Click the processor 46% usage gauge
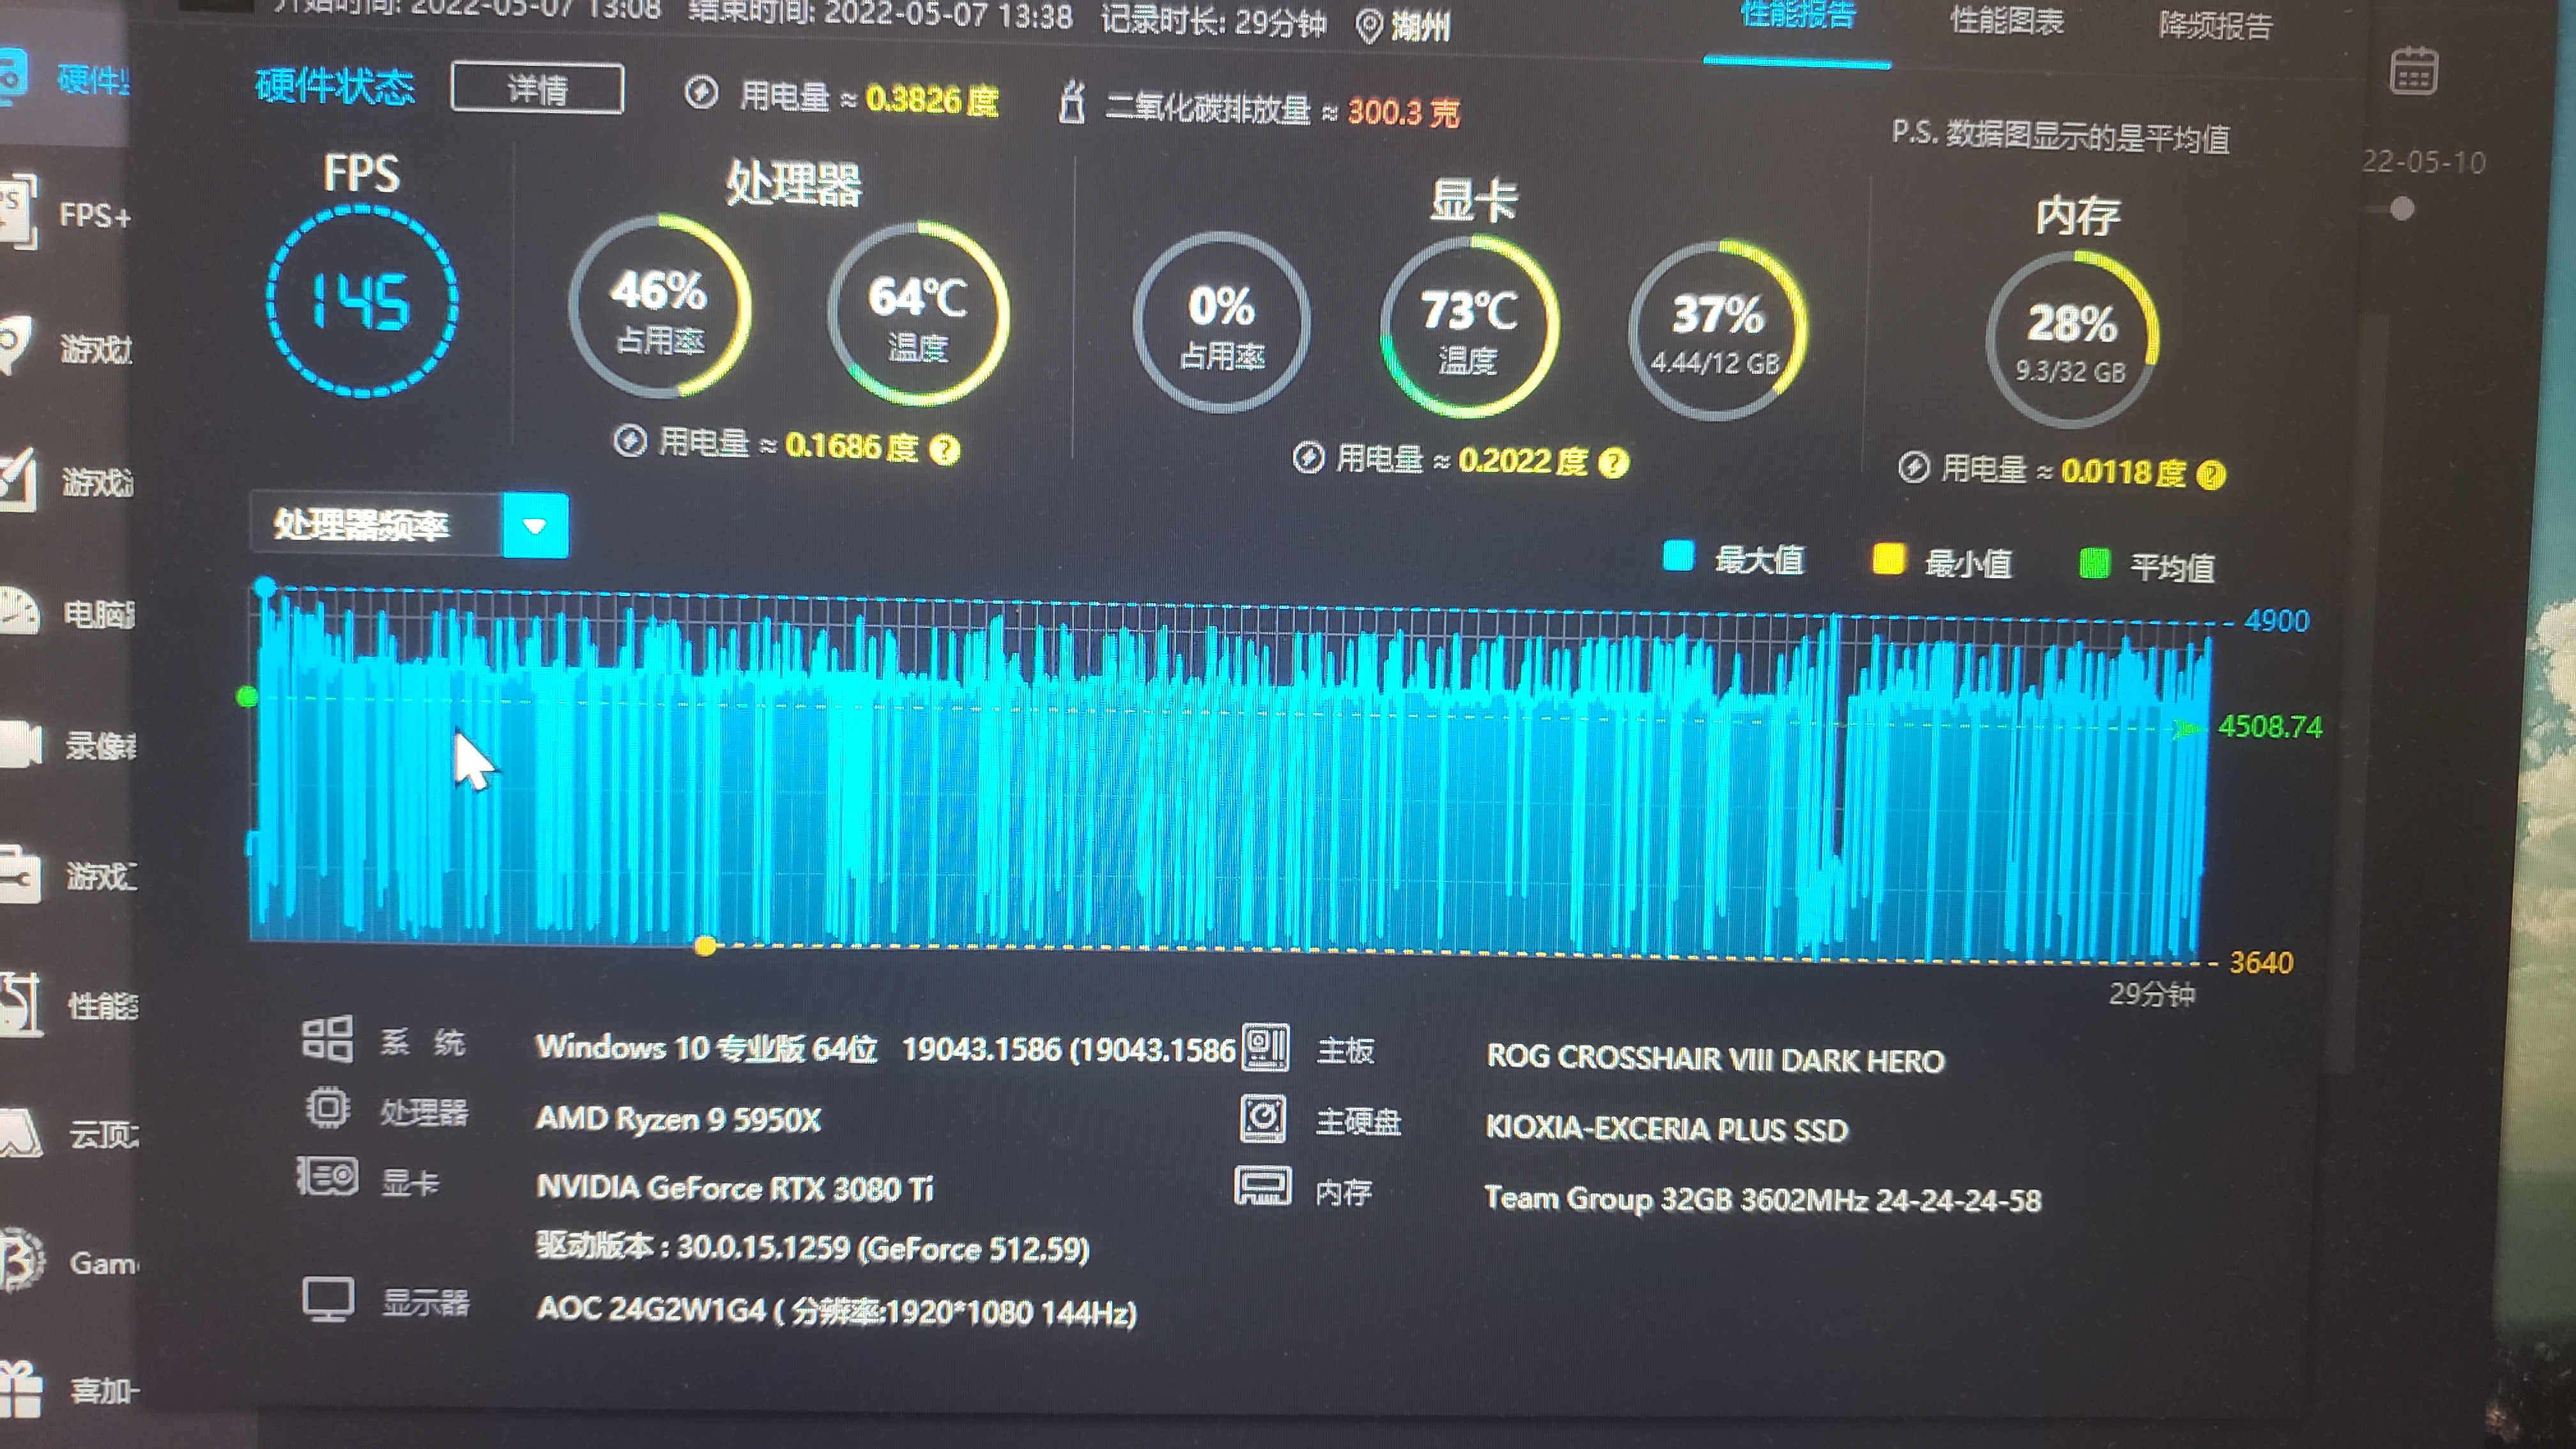The image size is (2576, 1449). [660, 306]
